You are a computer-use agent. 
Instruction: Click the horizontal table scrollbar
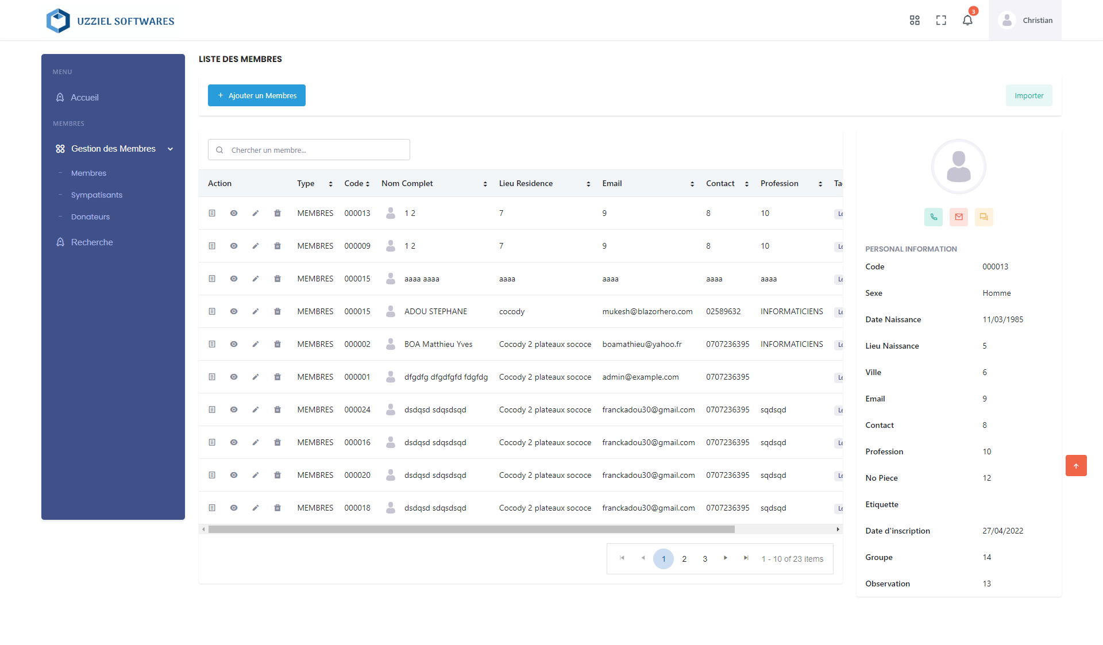coord(471,530)
